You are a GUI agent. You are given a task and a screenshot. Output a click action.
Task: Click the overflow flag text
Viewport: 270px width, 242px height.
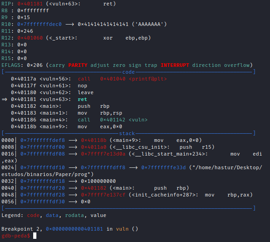tap(237, 66)
